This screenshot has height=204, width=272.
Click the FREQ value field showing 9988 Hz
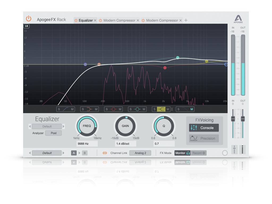(87, 144)
